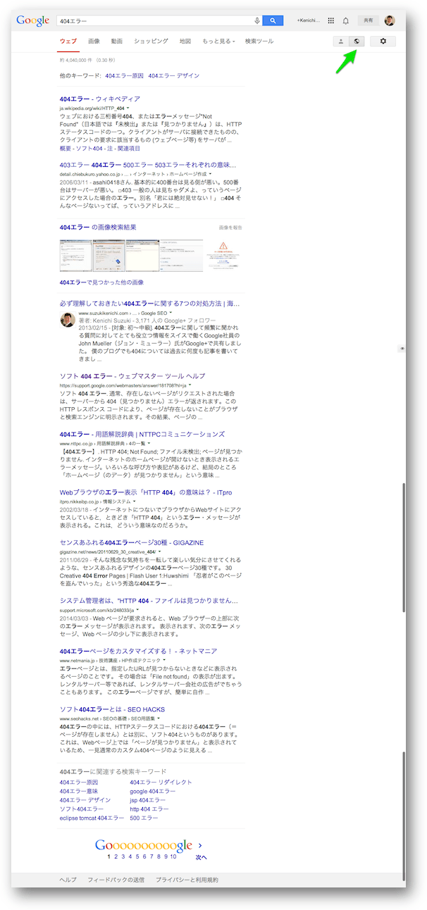The image size is (427, 910).
Task: Select the ショッピング tab
Action: pyautogui.click(x=151, y=42)
